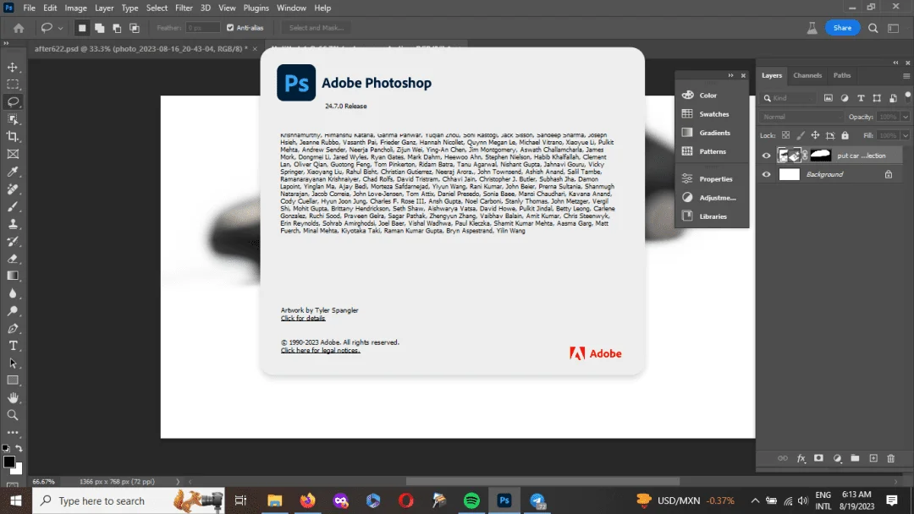The image size is (914, 514).
Task: Toggle filter for pixel layers
Action: click(829, 98)
